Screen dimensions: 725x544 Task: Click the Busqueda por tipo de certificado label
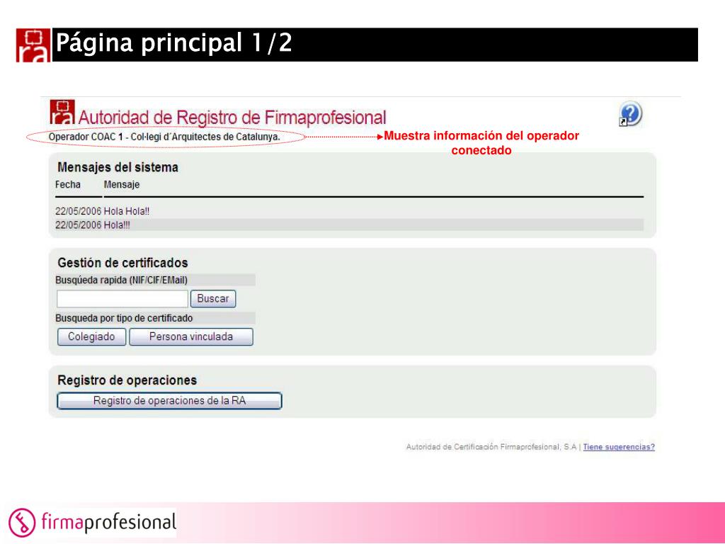[124, 318]
